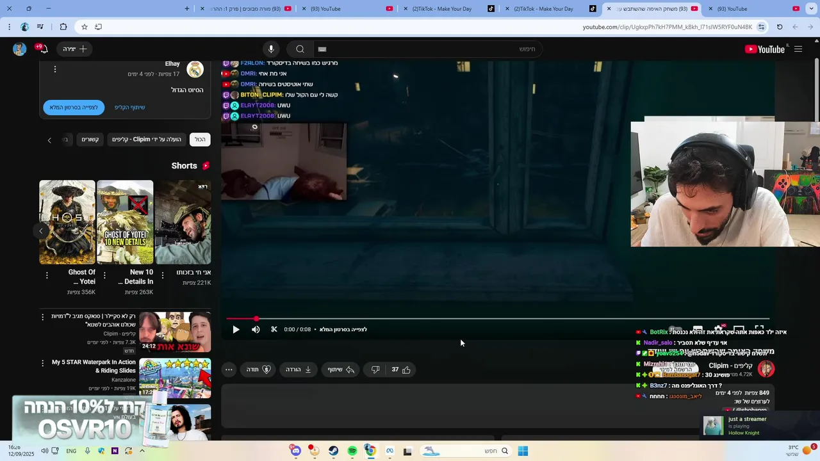The image size is (820, 461).
Task: Open the YouTube hamburger guide menu
Action: coord(798,49)
